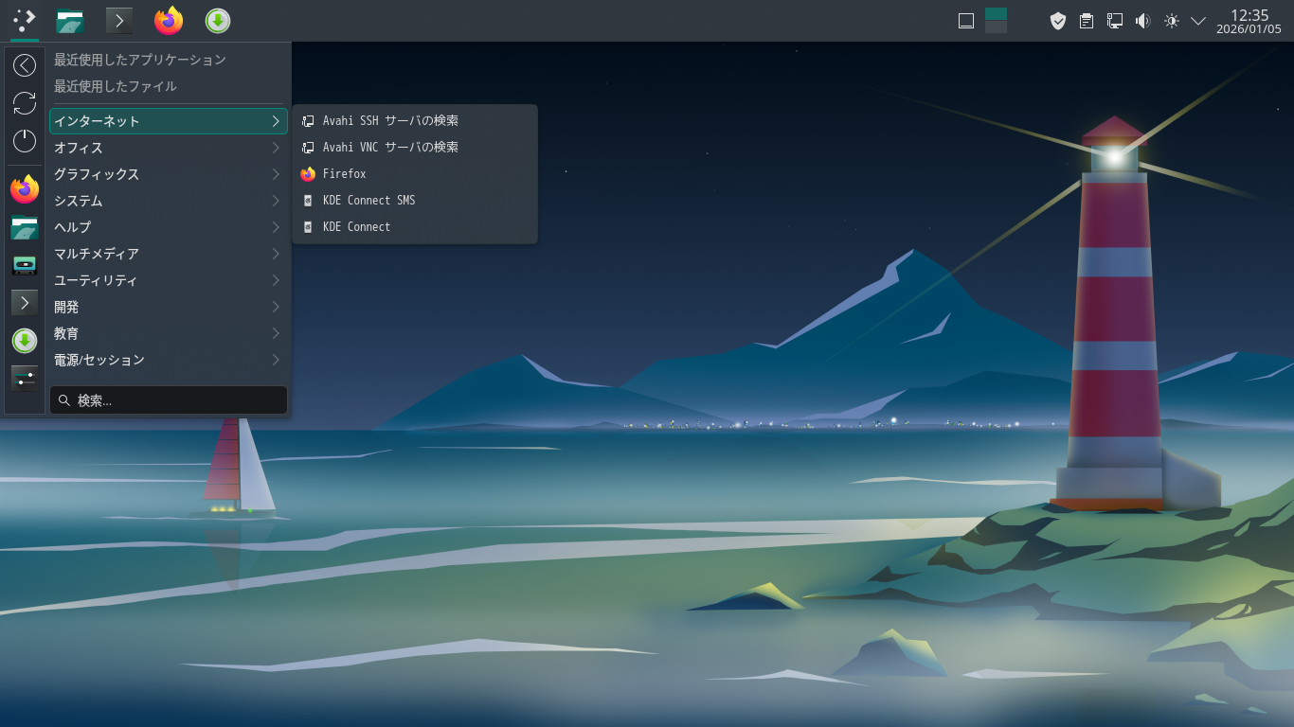Viewport: 1294px width, 727px height.
Task: Expand the 教育 category chevron
Action: 276,333
